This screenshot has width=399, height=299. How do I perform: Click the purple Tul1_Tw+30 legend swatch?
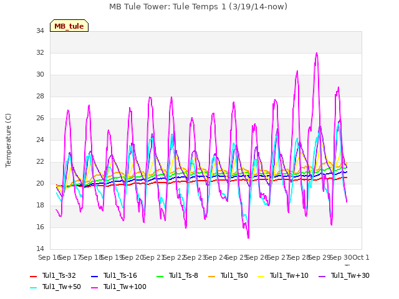click(322, 276)
